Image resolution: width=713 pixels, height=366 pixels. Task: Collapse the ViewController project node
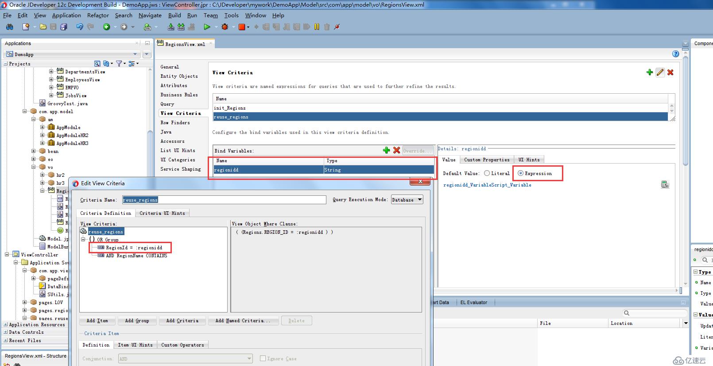(x=7, y=255)
